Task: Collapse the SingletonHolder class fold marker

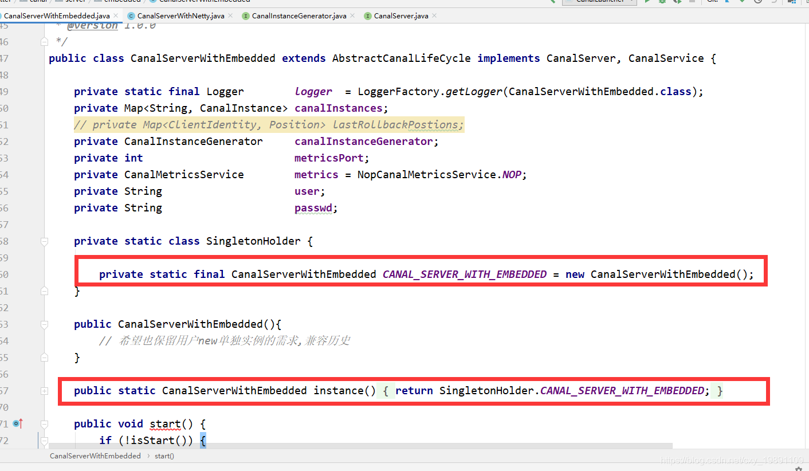Action: click(44, 242)
